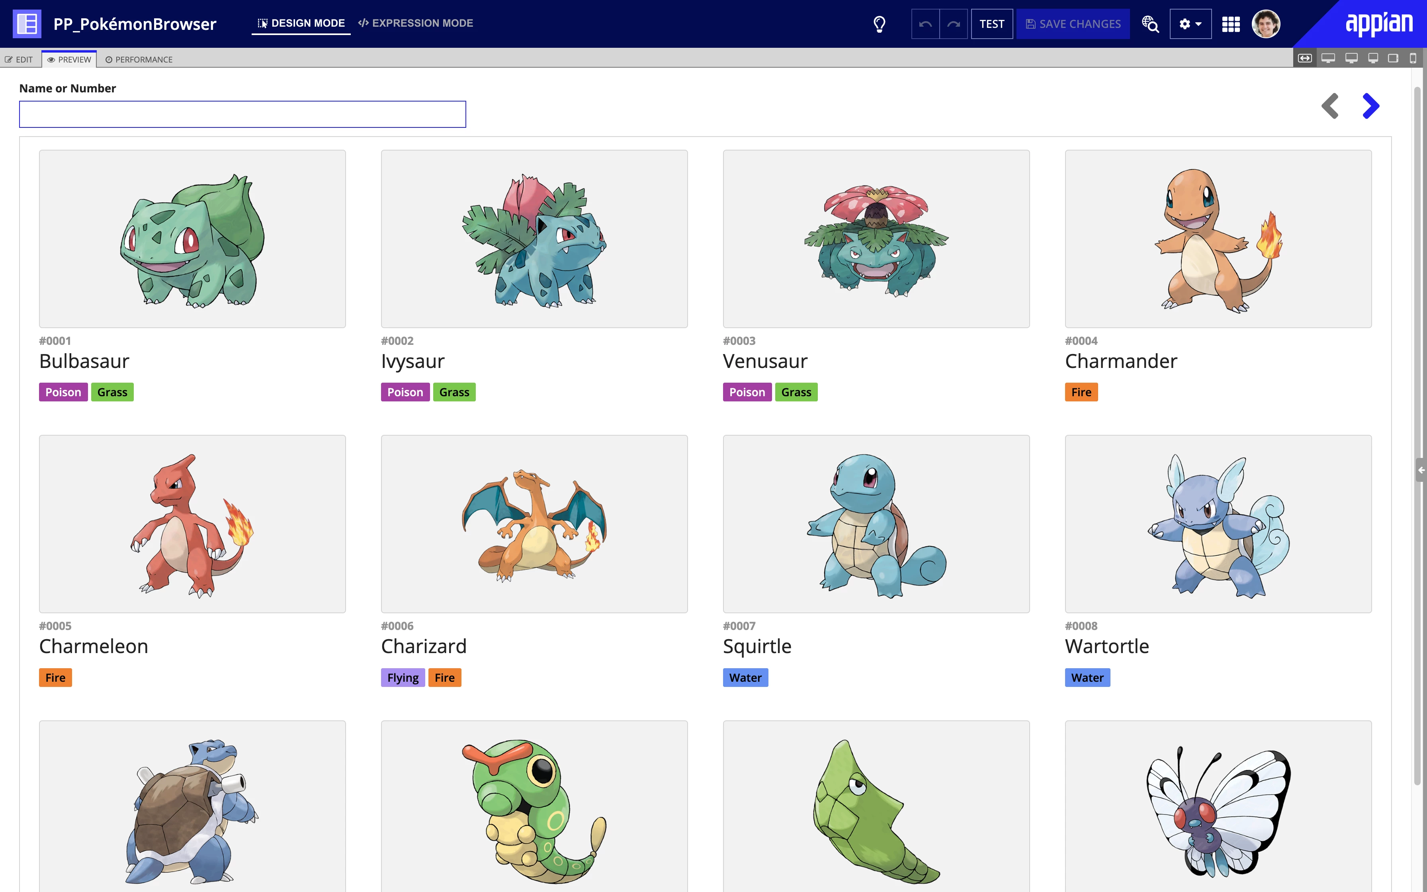Click the white-winged butterfly image
Screen dimensions: 1427x892
tap(1218, 806)
